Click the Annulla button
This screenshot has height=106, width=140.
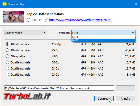[125, 98]
